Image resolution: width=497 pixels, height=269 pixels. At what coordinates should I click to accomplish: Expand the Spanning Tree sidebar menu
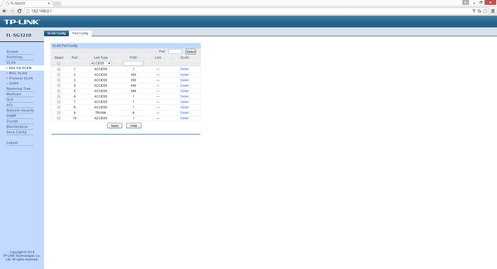[x=18, y=89]
